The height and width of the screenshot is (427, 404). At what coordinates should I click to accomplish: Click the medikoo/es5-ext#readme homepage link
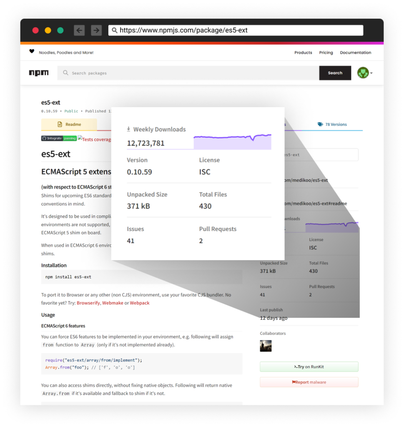(316, 203)
